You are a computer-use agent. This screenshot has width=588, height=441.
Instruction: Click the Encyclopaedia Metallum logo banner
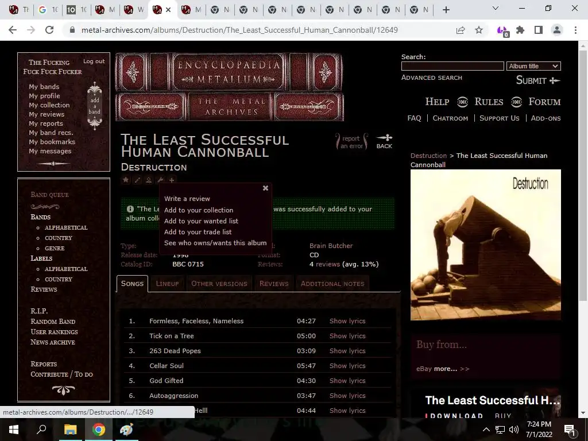coord(230,87)
